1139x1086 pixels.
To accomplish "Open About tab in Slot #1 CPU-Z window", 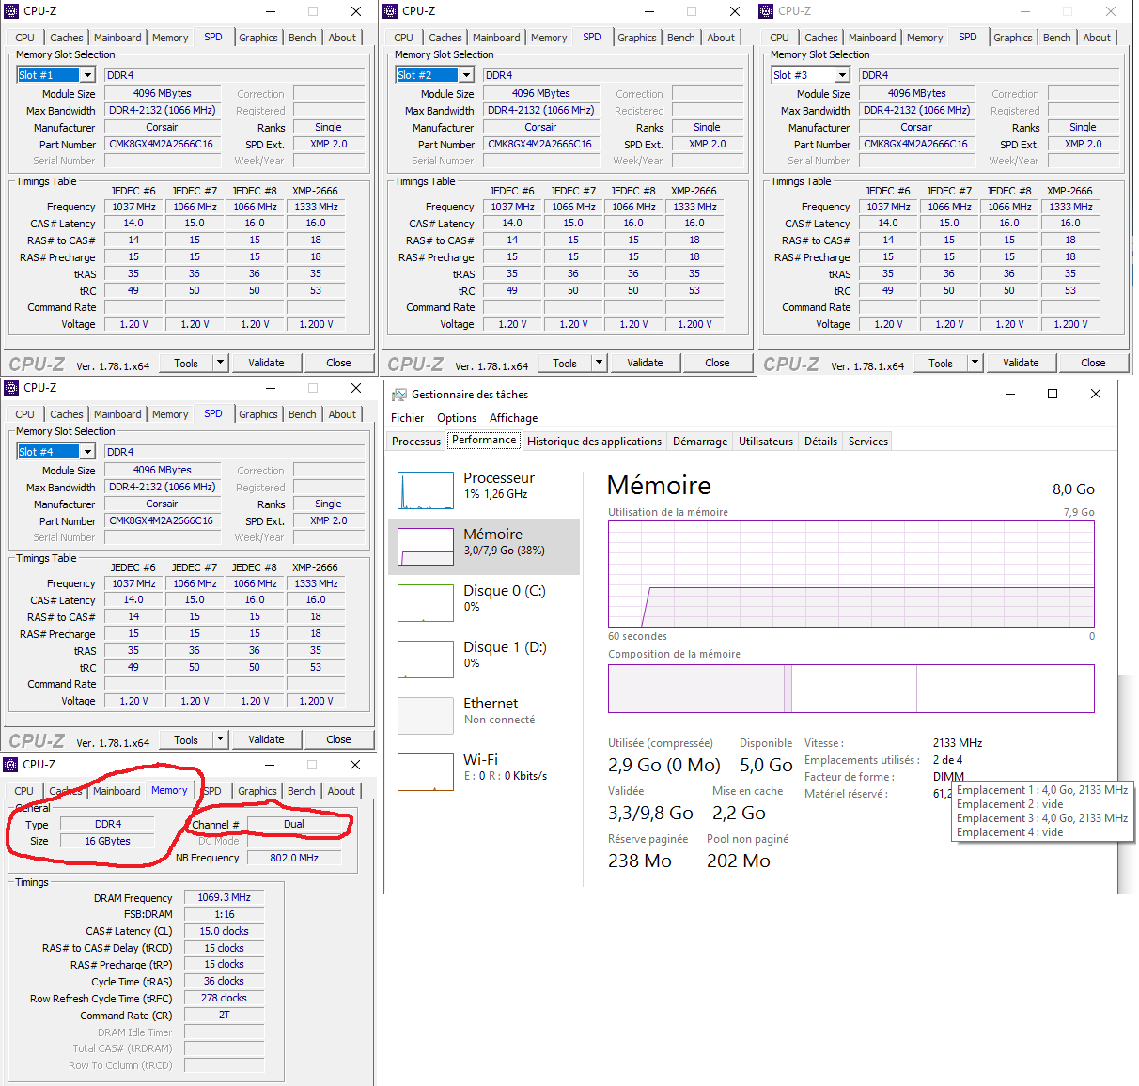I will (342, 38).
